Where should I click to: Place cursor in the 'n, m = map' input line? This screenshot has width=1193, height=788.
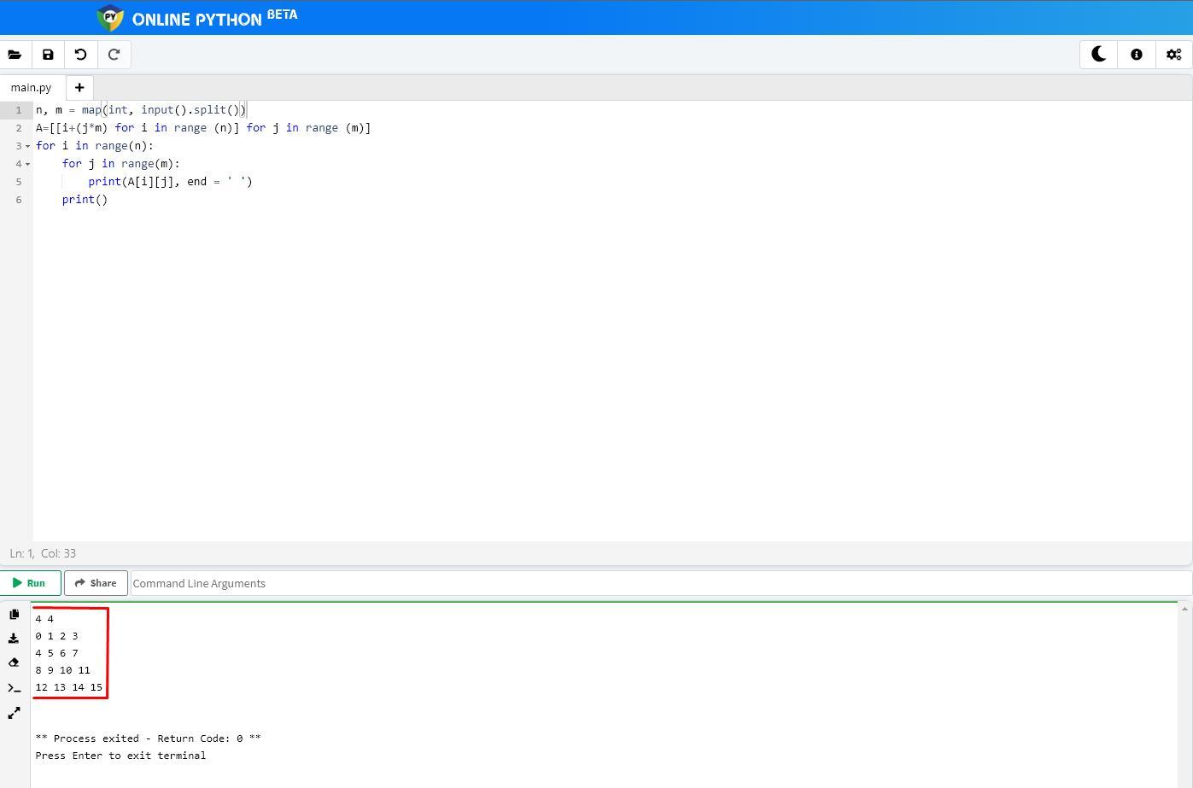(x=141, y=110)
